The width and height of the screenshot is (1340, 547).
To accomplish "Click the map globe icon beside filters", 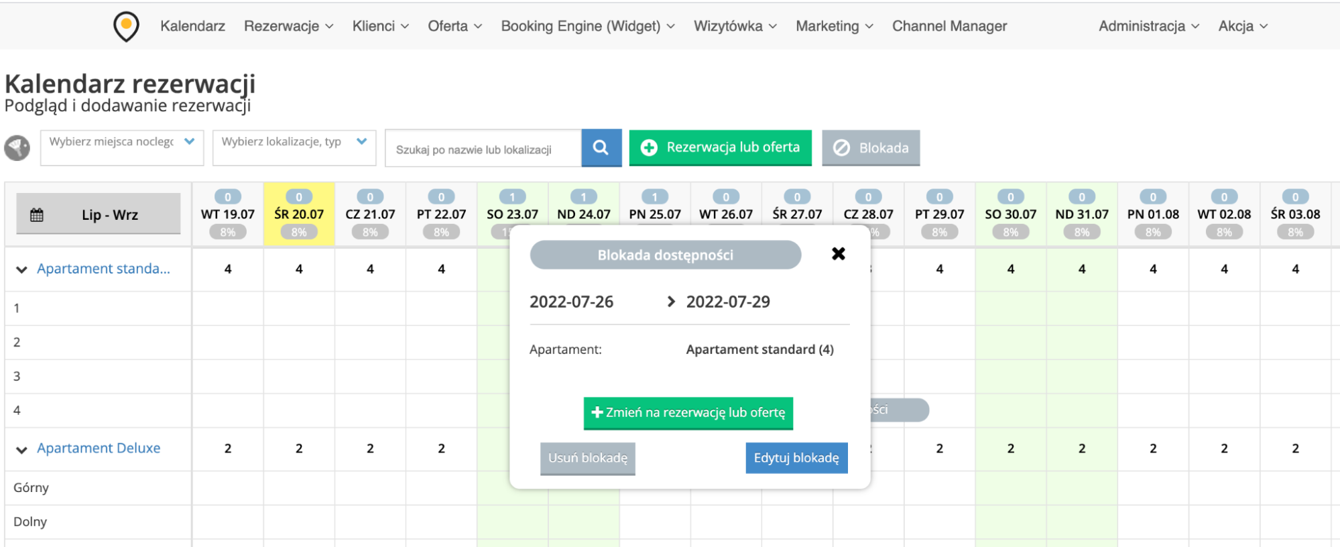I will [17, 147].
